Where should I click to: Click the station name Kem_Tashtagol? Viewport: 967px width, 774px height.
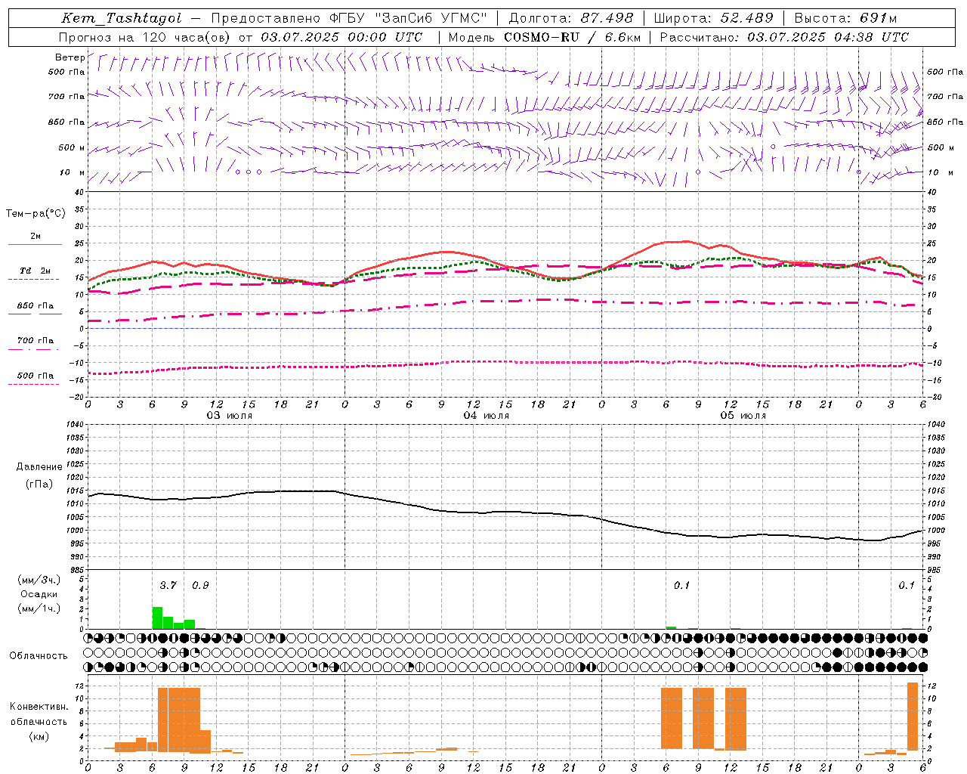coord(122,18)
